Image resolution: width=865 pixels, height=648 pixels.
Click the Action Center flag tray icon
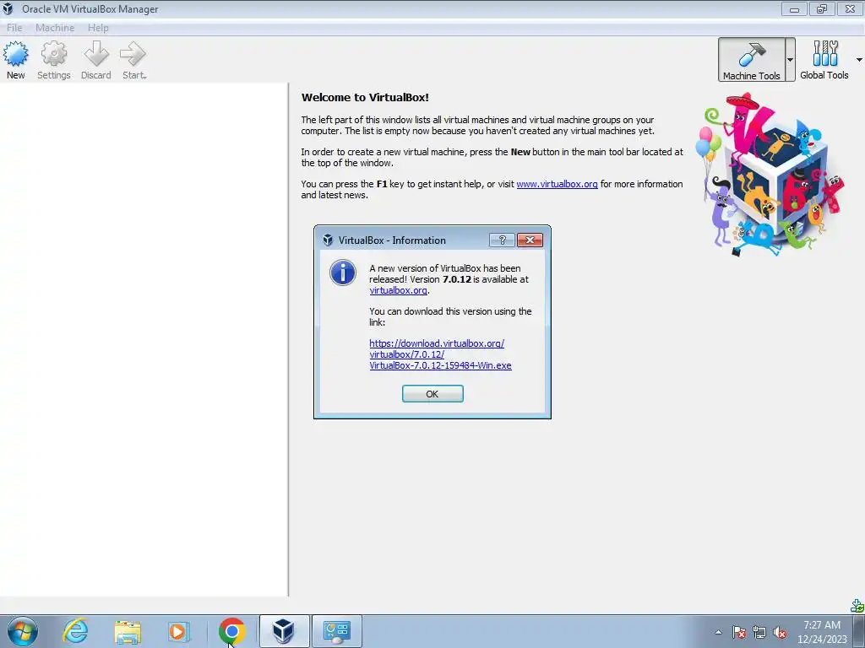point(739,632)
